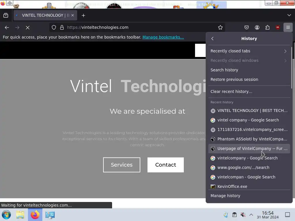The height and width of the screenshot is (221, 295).
Task: Toggle the application hamburger menu
Action: pyautogui.click(x=288, y=27)
